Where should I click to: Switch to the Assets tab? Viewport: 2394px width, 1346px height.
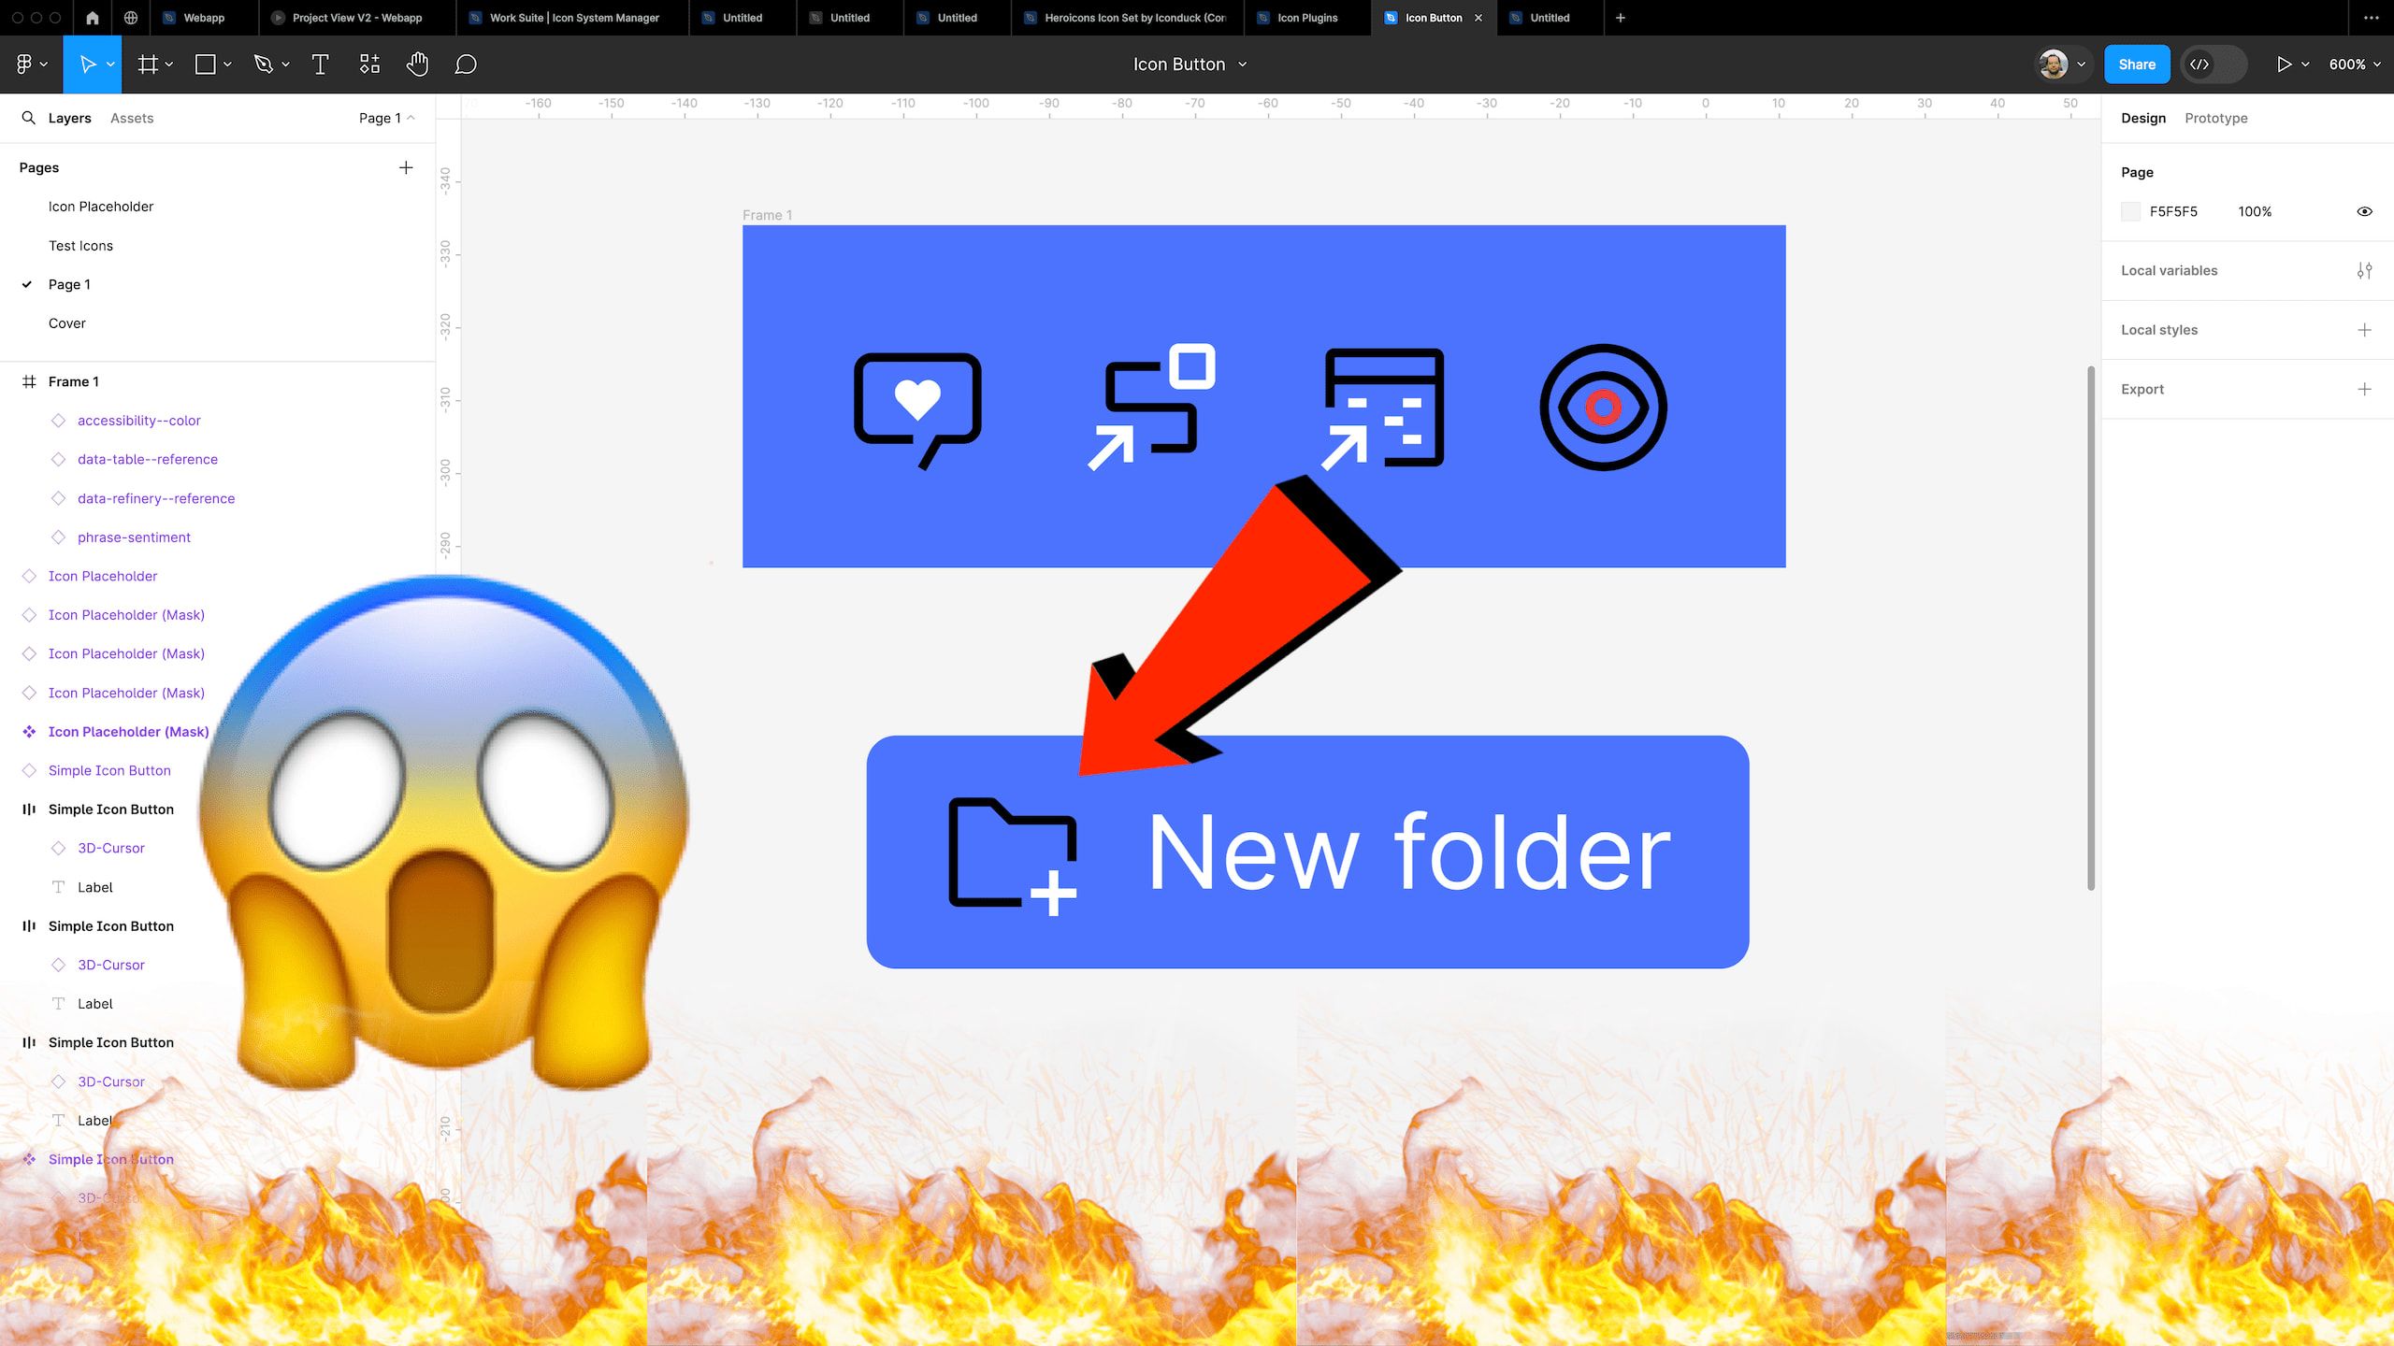[x=132, y=118]
